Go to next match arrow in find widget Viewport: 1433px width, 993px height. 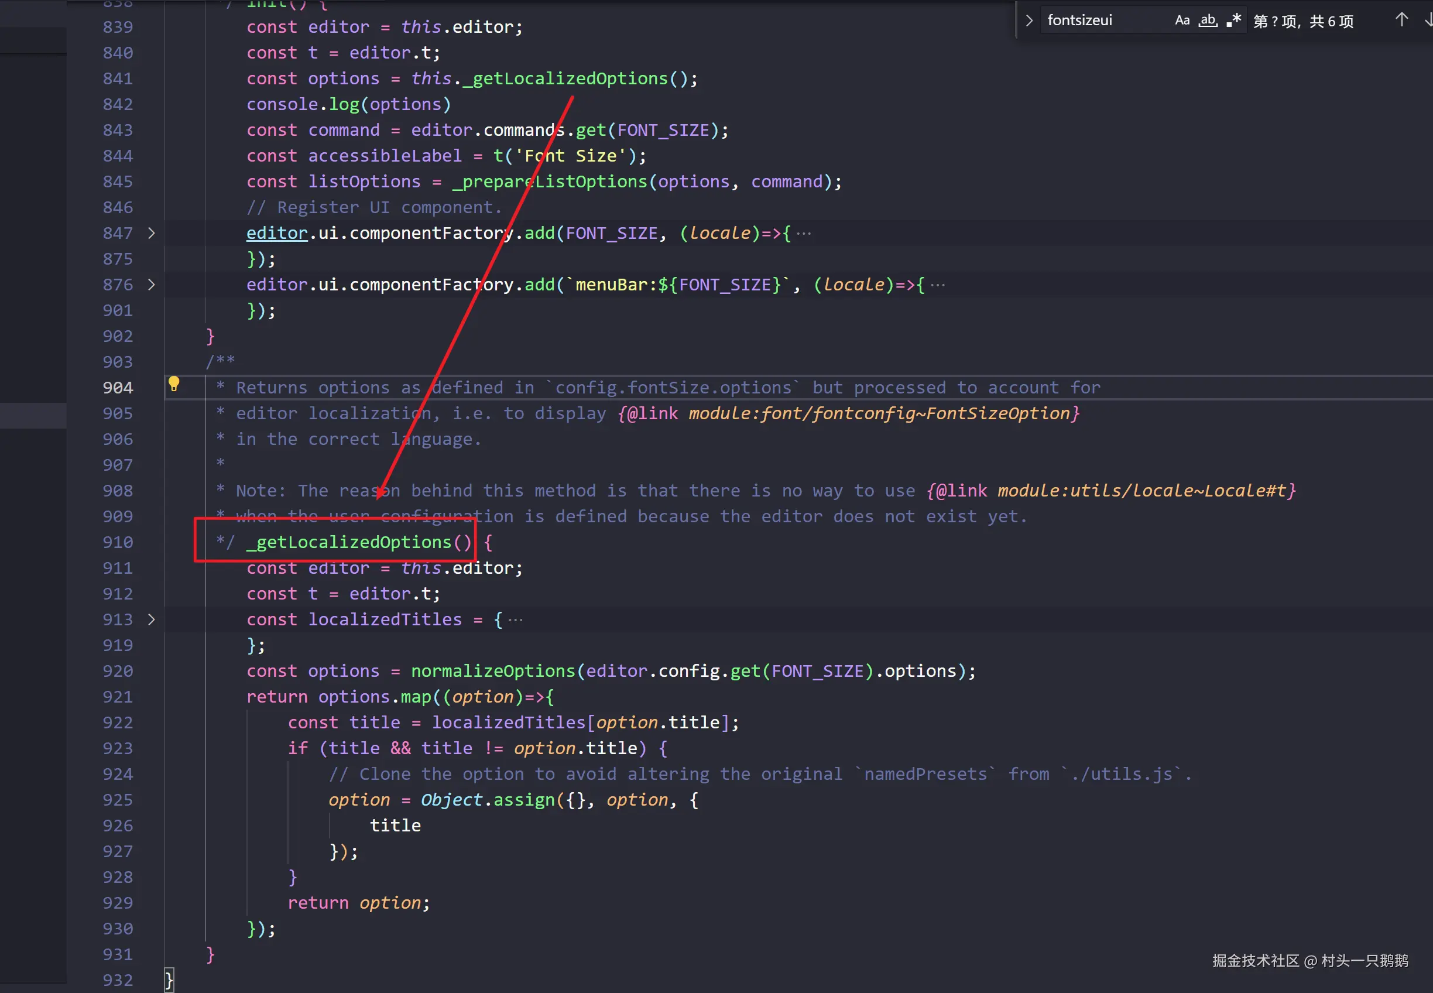click(1428, 20)
